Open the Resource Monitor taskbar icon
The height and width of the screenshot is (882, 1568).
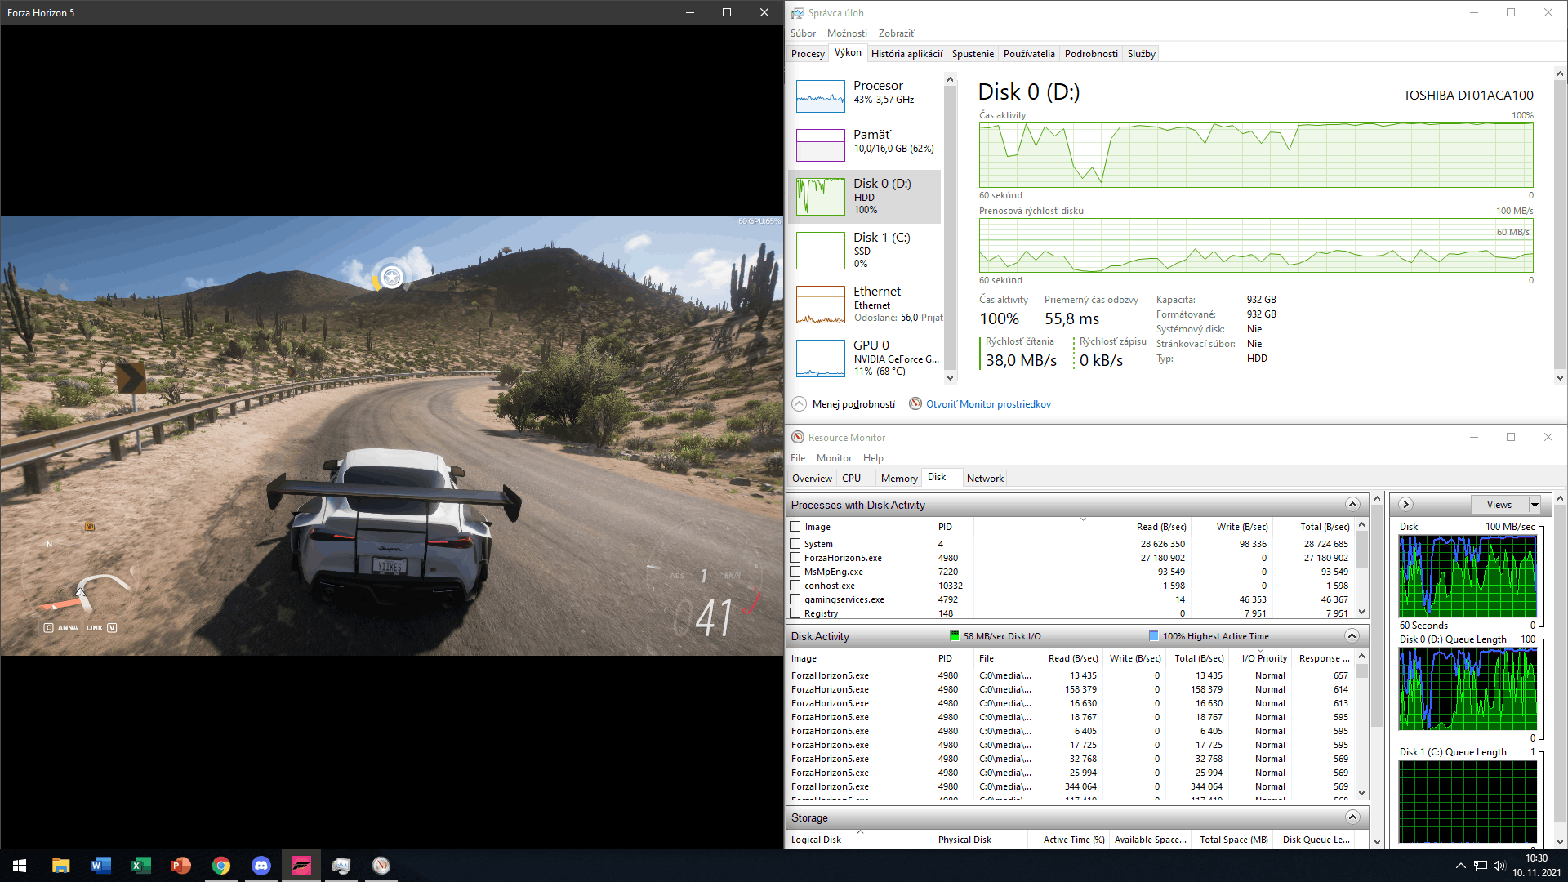[x=381, y=866]
